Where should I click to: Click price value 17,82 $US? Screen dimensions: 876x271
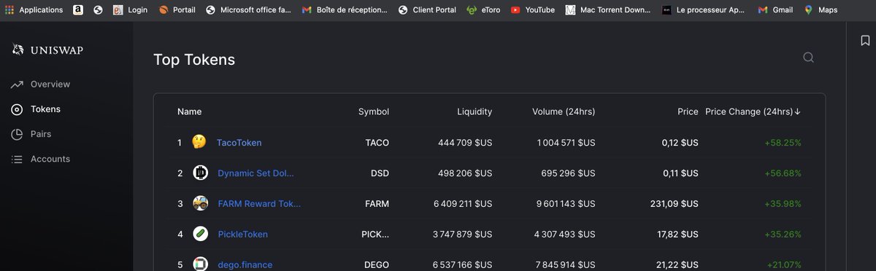[x=677, y=235]
